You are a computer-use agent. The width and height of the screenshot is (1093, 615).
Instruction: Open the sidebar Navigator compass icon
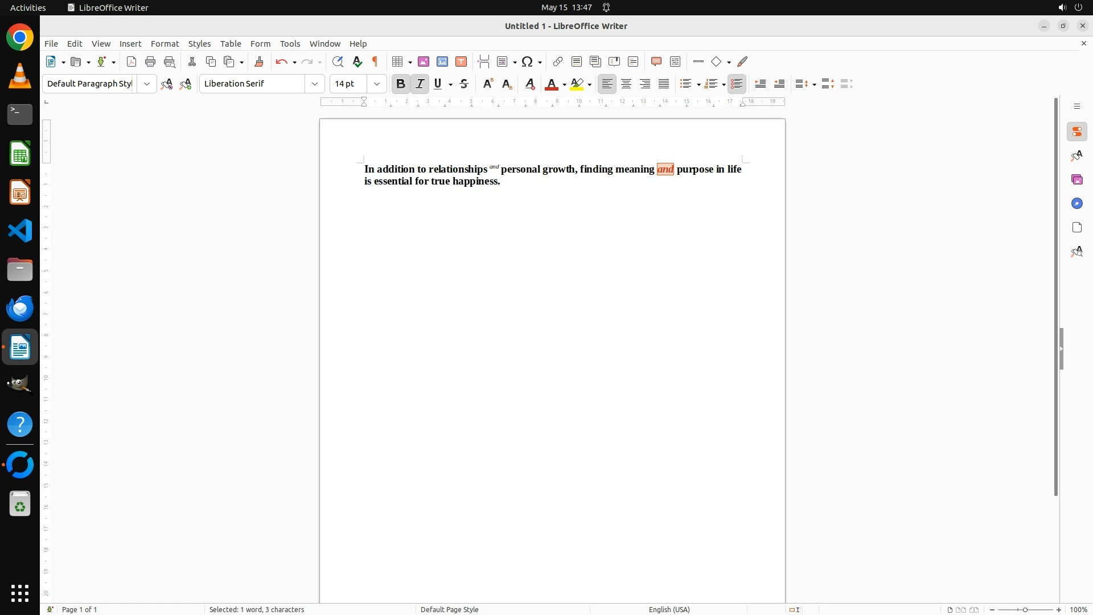[1076, 203]
